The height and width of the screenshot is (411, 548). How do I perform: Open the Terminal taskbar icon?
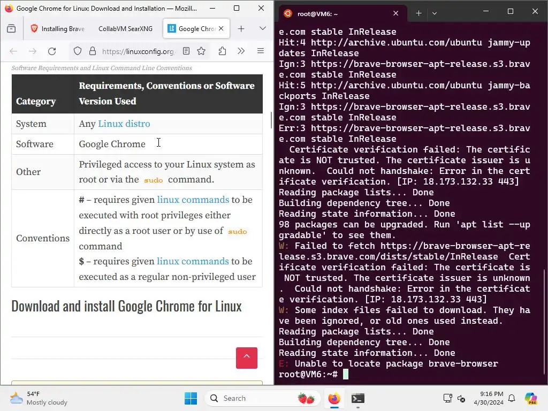[x=358, y=398]
